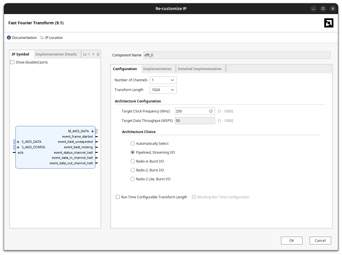The width and height of the screenshot is (342, 255).
Task: Expand the S_AXIS_CONFIG port plus icon
Action: pyautogui.click(x=18, y=147)
